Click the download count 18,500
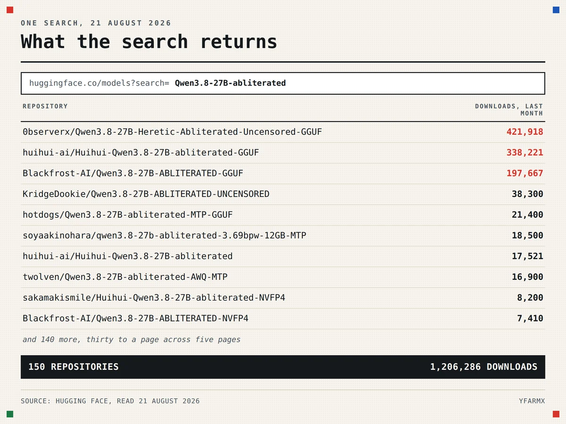566x424 pixels. [x=527, y=236]
